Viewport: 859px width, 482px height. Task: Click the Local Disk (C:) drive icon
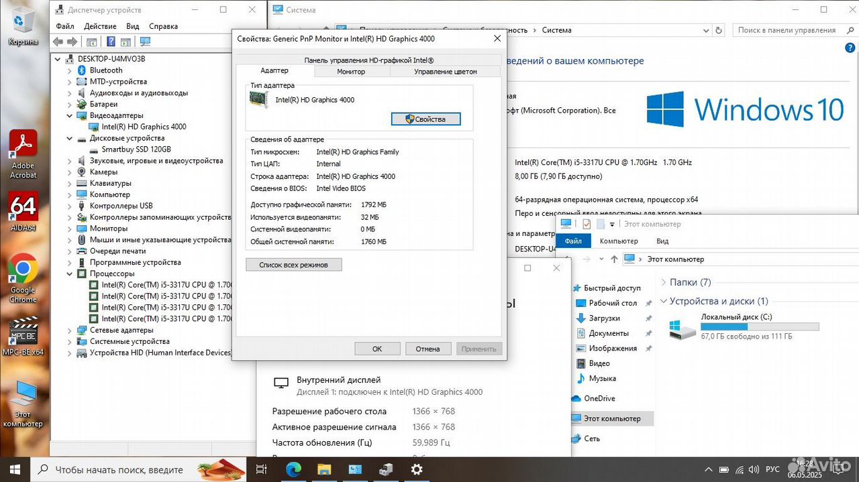[683, 328]
